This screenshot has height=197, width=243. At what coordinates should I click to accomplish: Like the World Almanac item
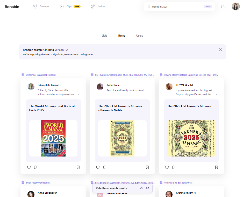coord(29,167)
